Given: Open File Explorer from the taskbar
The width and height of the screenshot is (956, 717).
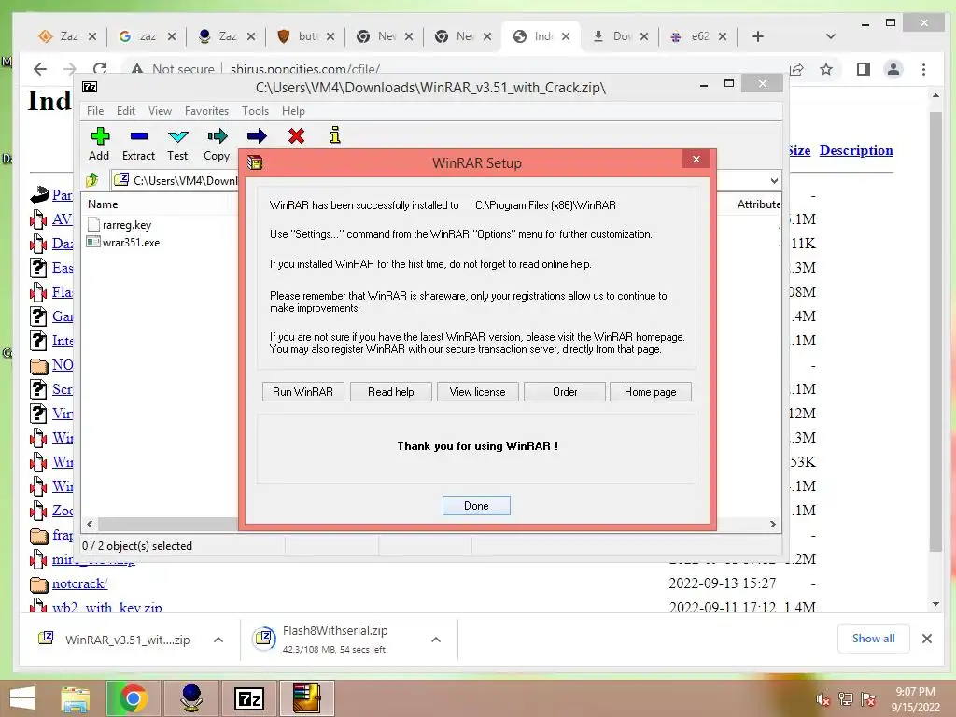Looking at the screenshot, I should (x=75, y=698).
